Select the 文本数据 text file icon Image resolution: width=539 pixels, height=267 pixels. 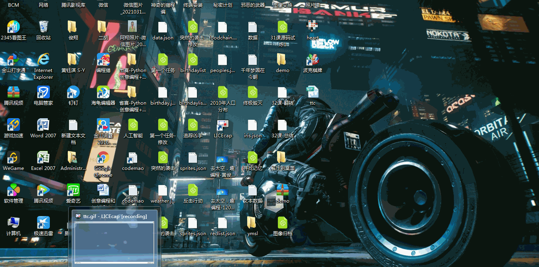pyautogui.click(x=253, y=190)
